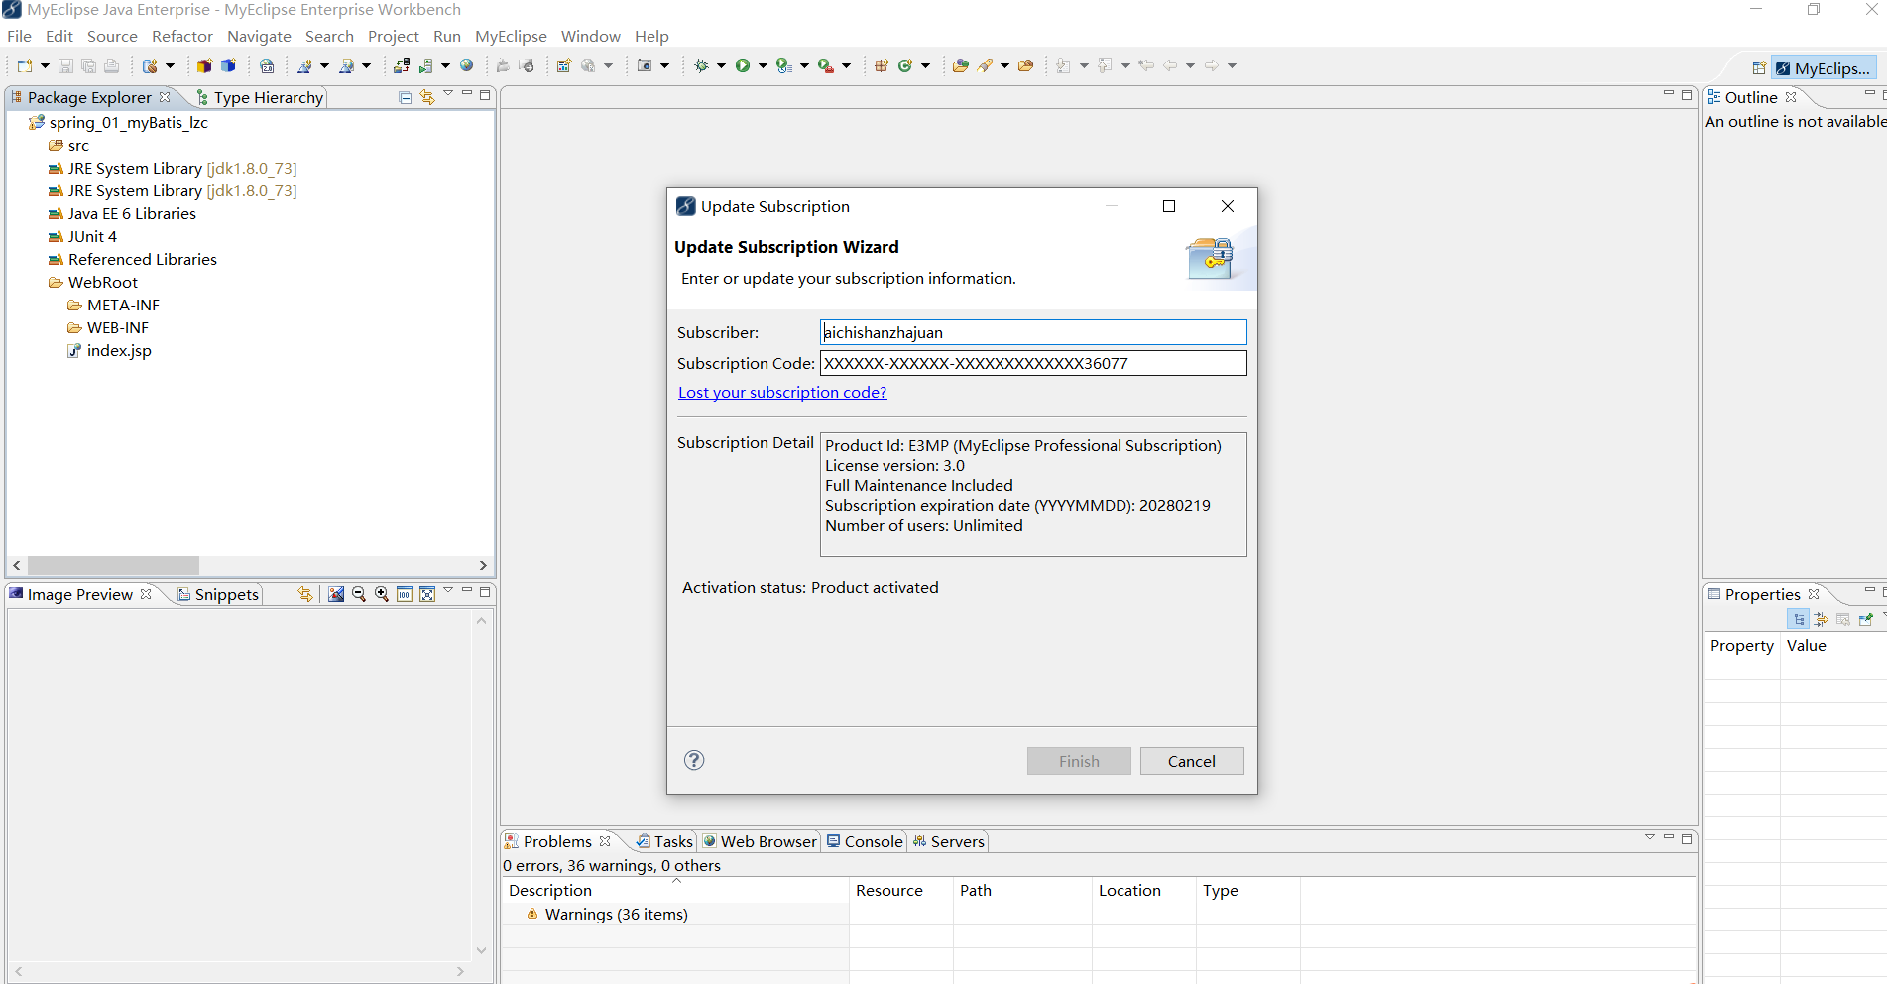Click the Debug bug icon
Viewport: 1887px width, 984px height.
tap(701, 65)
